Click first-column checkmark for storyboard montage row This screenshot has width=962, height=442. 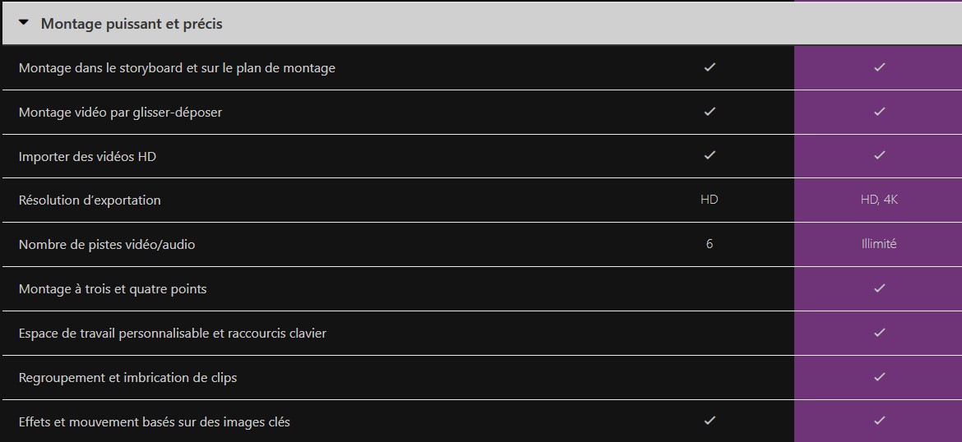point(710,67)
